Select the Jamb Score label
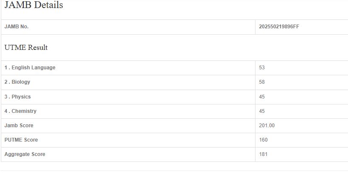348x175 pixels. [19, 126]
